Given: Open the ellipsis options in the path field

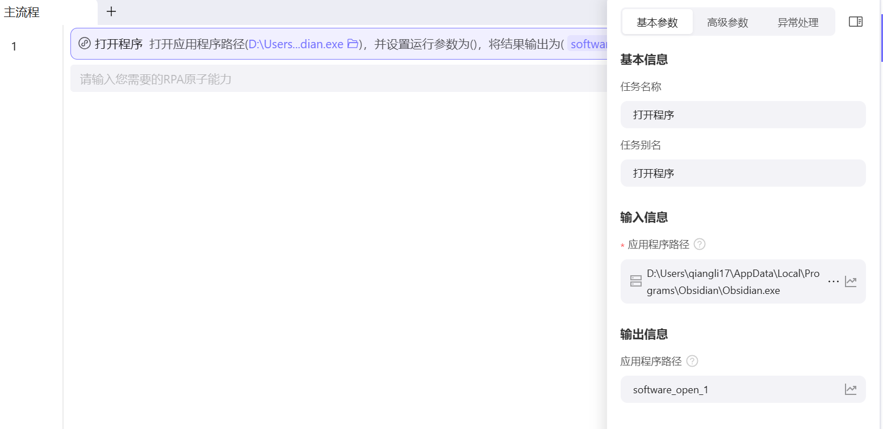Looking at the screenshot, I should [x=833, y=281].
